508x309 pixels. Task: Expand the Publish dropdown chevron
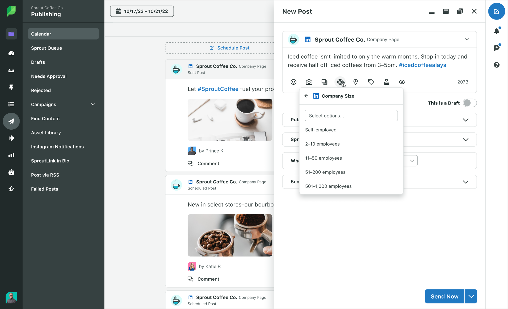coord(466,119)
